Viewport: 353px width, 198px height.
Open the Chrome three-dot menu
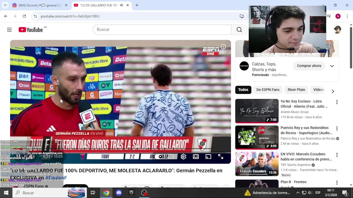(347, 16)
